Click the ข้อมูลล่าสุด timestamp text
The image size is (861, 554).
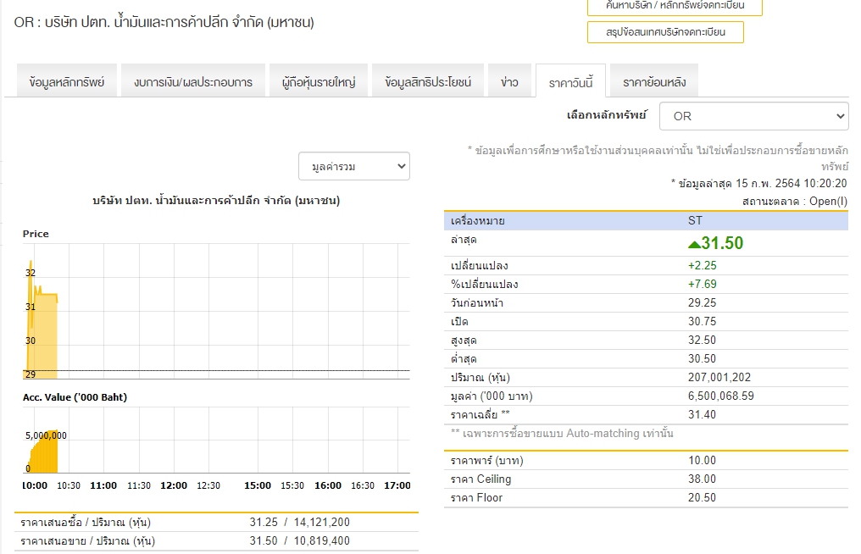click(x=759, y=183)
